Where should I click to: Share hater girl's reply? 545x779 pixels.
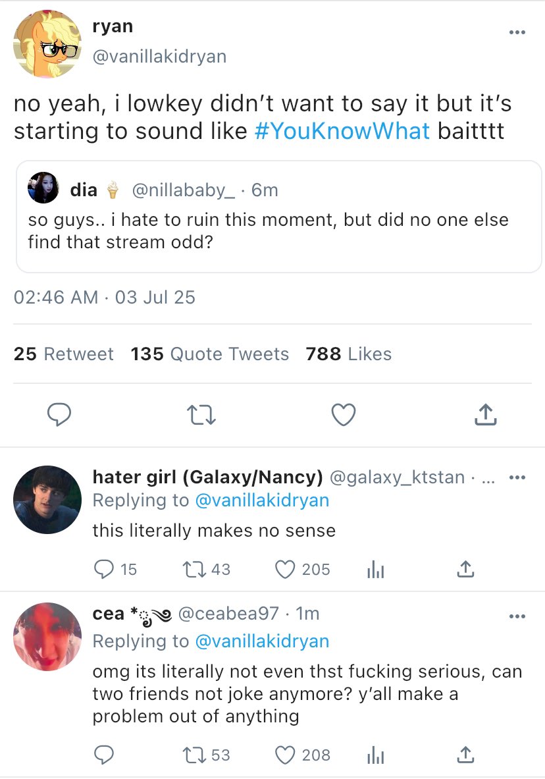click(465, 569)
